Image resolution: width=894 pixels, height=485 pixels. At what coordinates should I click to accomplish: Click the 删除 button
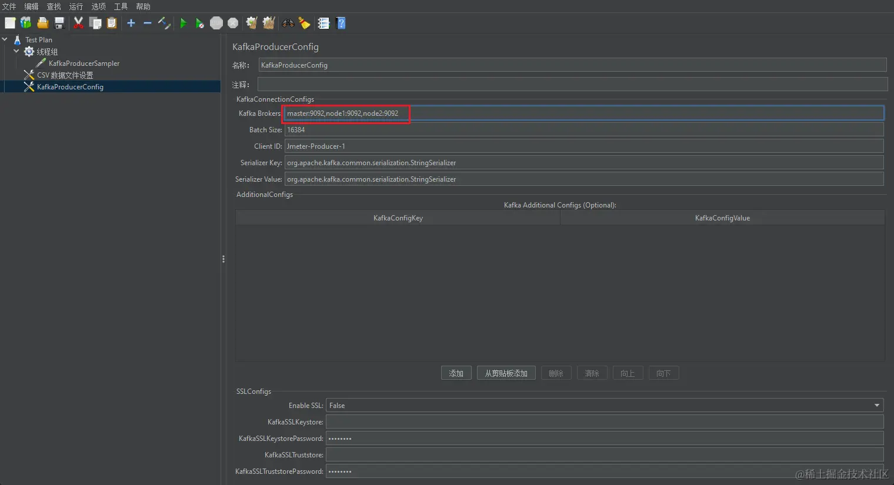tap(556, 373)
